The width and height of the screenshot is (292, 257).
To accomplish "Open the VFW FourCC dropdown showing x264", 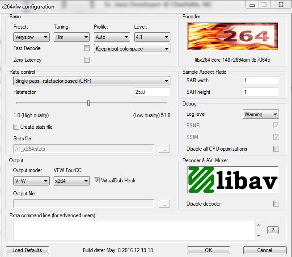I will click(72, 181).
